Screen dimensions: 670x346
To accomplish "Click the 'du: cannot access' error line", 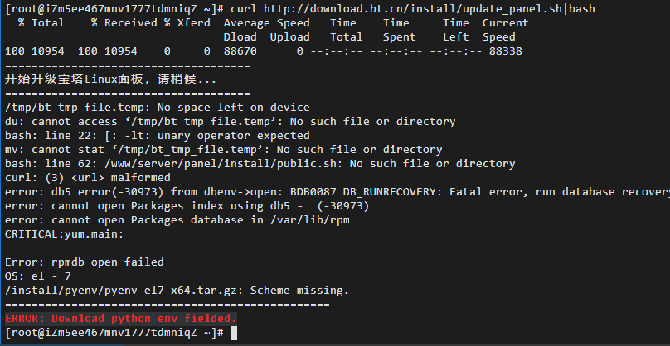I will coord(230,121).
